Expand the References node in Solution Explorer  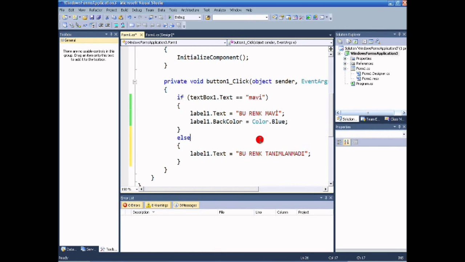pyautogui.click(x=345, y=64)
